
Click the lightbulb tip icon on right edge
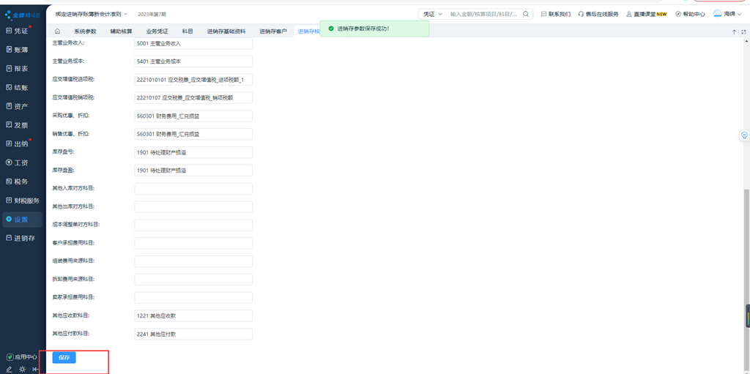[744, 135]
